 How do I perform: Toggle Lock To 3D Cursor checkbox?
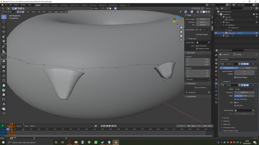click(x=197, y=46)
